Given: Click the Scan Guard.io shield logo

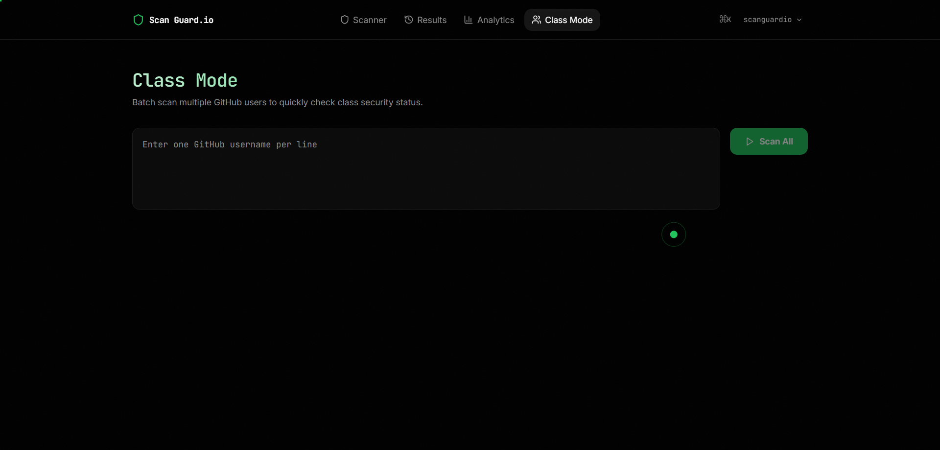Looking at the screenshot, I should point(138,20).
